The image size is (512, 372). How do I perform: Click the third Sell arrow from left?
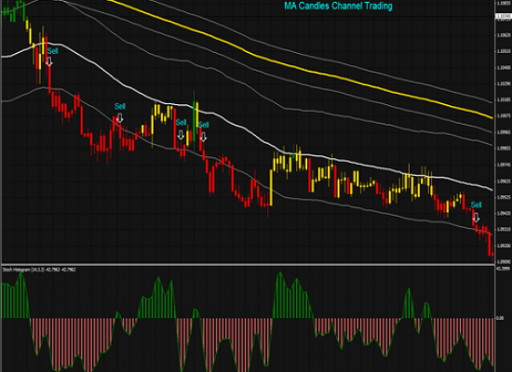coord(181,135)
